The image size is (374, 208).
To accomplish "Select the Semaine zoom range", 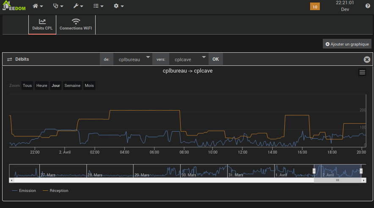I will pyautogui.click(x=72, y=86).
